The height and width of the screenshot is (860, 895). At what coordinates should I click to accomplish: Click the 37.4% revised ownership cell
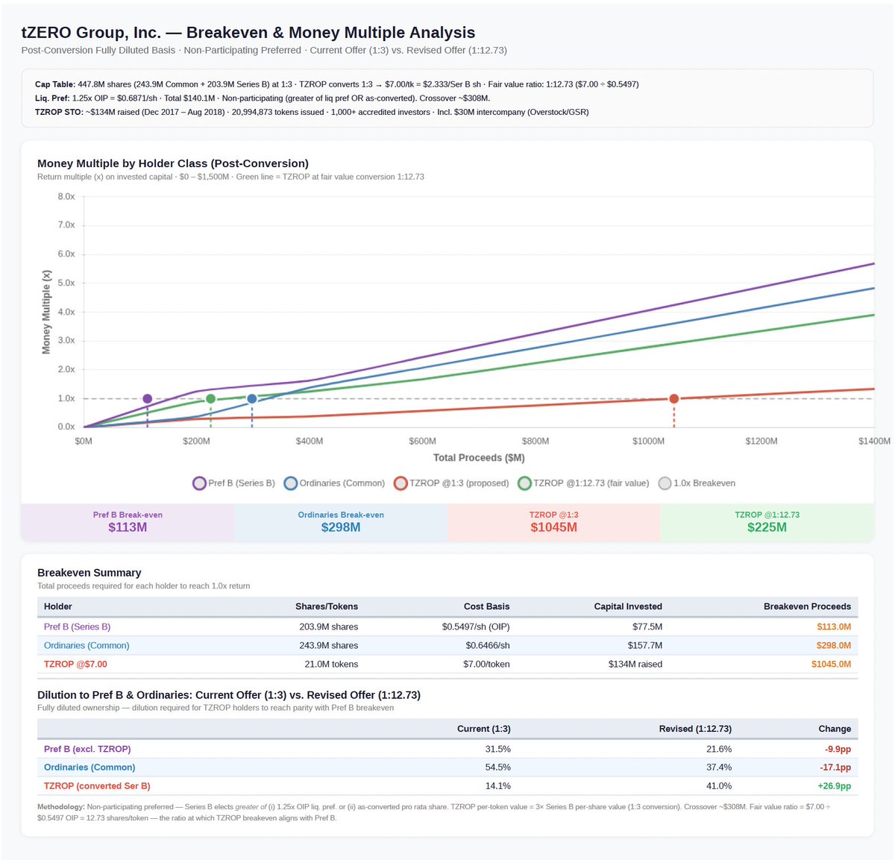click(719, 767)
